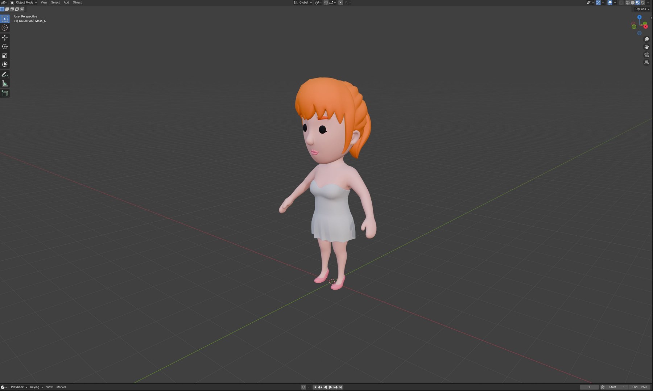The width and height of the screenshot is (653, 391).
Task: Choose the Rotate tool
Action: click(x=5, y=47)
